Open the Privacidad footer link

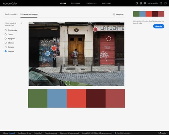[38, 133]
